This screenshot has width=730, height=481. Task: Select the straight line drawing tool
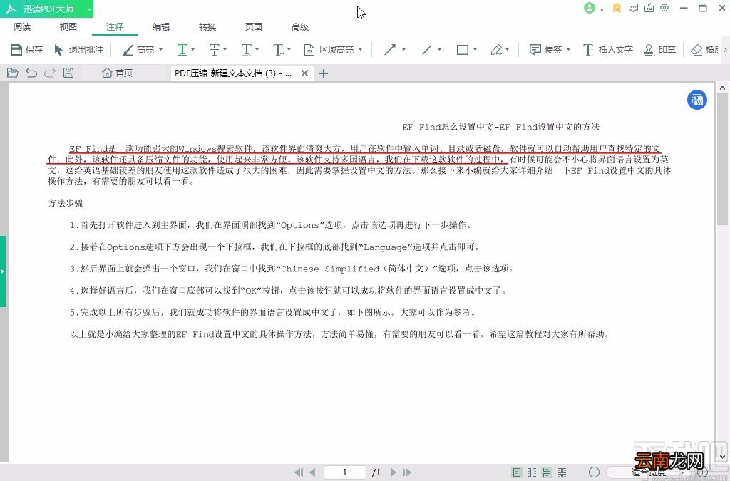tap(426, 49)
